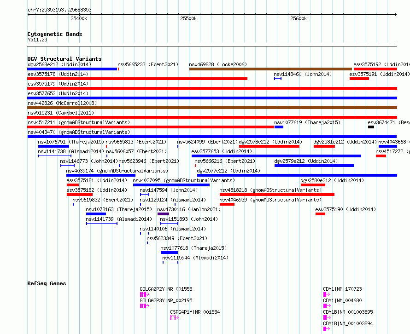Click the CDY1B NM_001003894 gene arrow
The image size is (410, 334).
327,329
